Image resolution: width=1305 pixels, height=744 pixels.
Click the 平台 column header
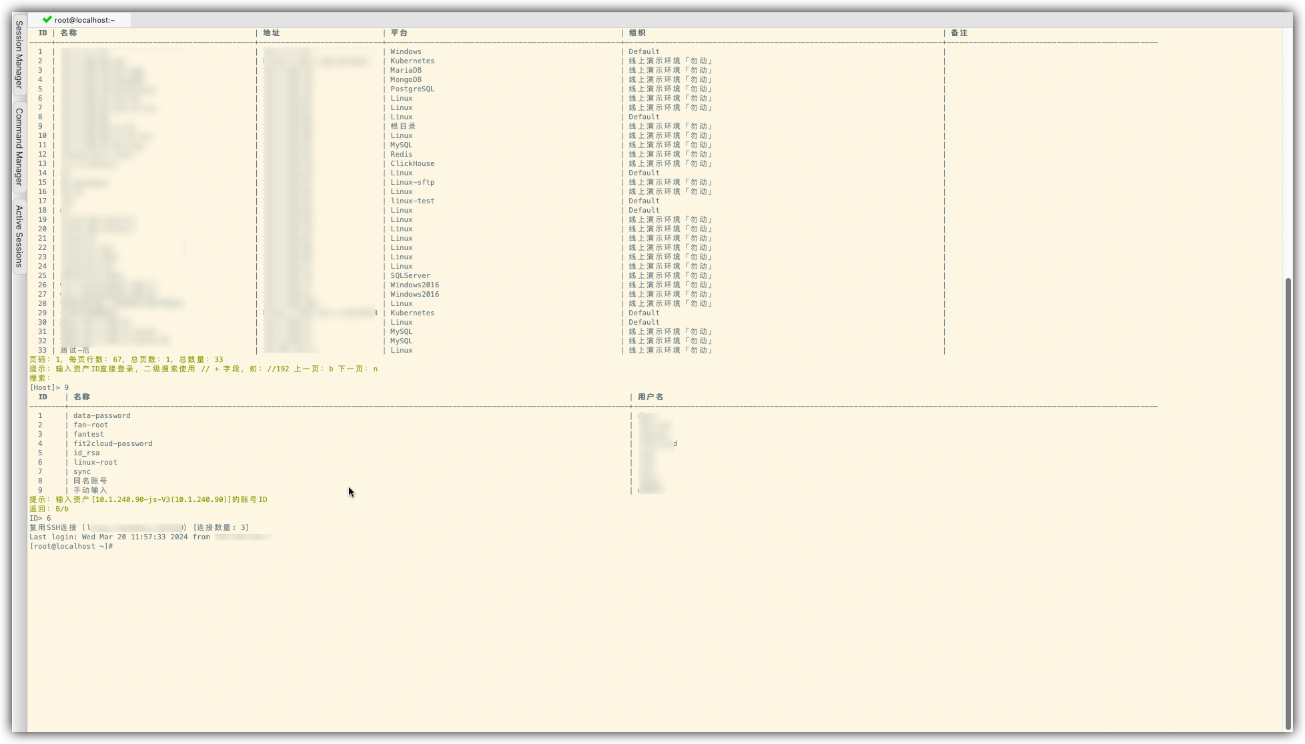click(399, 33)
